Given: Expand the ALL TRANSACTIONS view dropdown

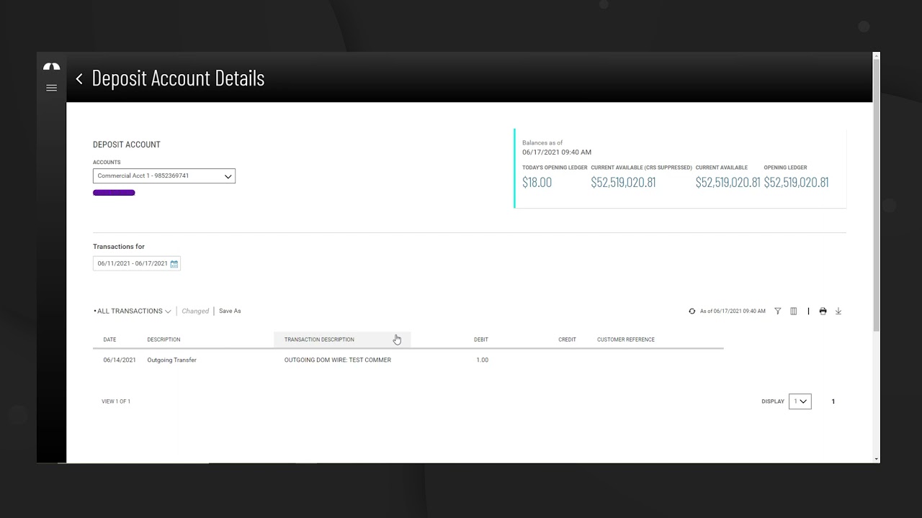Looking at the screenshot, I should pos(133,312).
